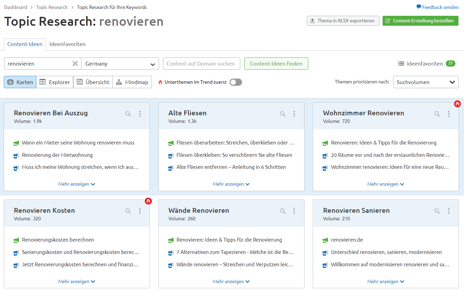Screen dimensions: 464x291
Task: Click search icon on Wände Renovieren card
Action: pyautogui.click(x=283, y=211)
